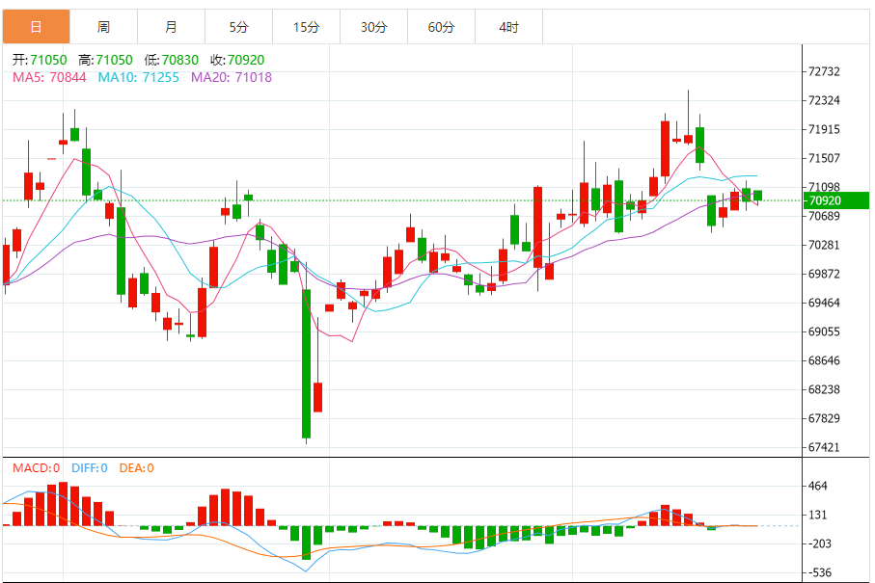Click the DEA:0 indicator label
This screenshot has height=583, width=875.
click(x=137, y=468)
